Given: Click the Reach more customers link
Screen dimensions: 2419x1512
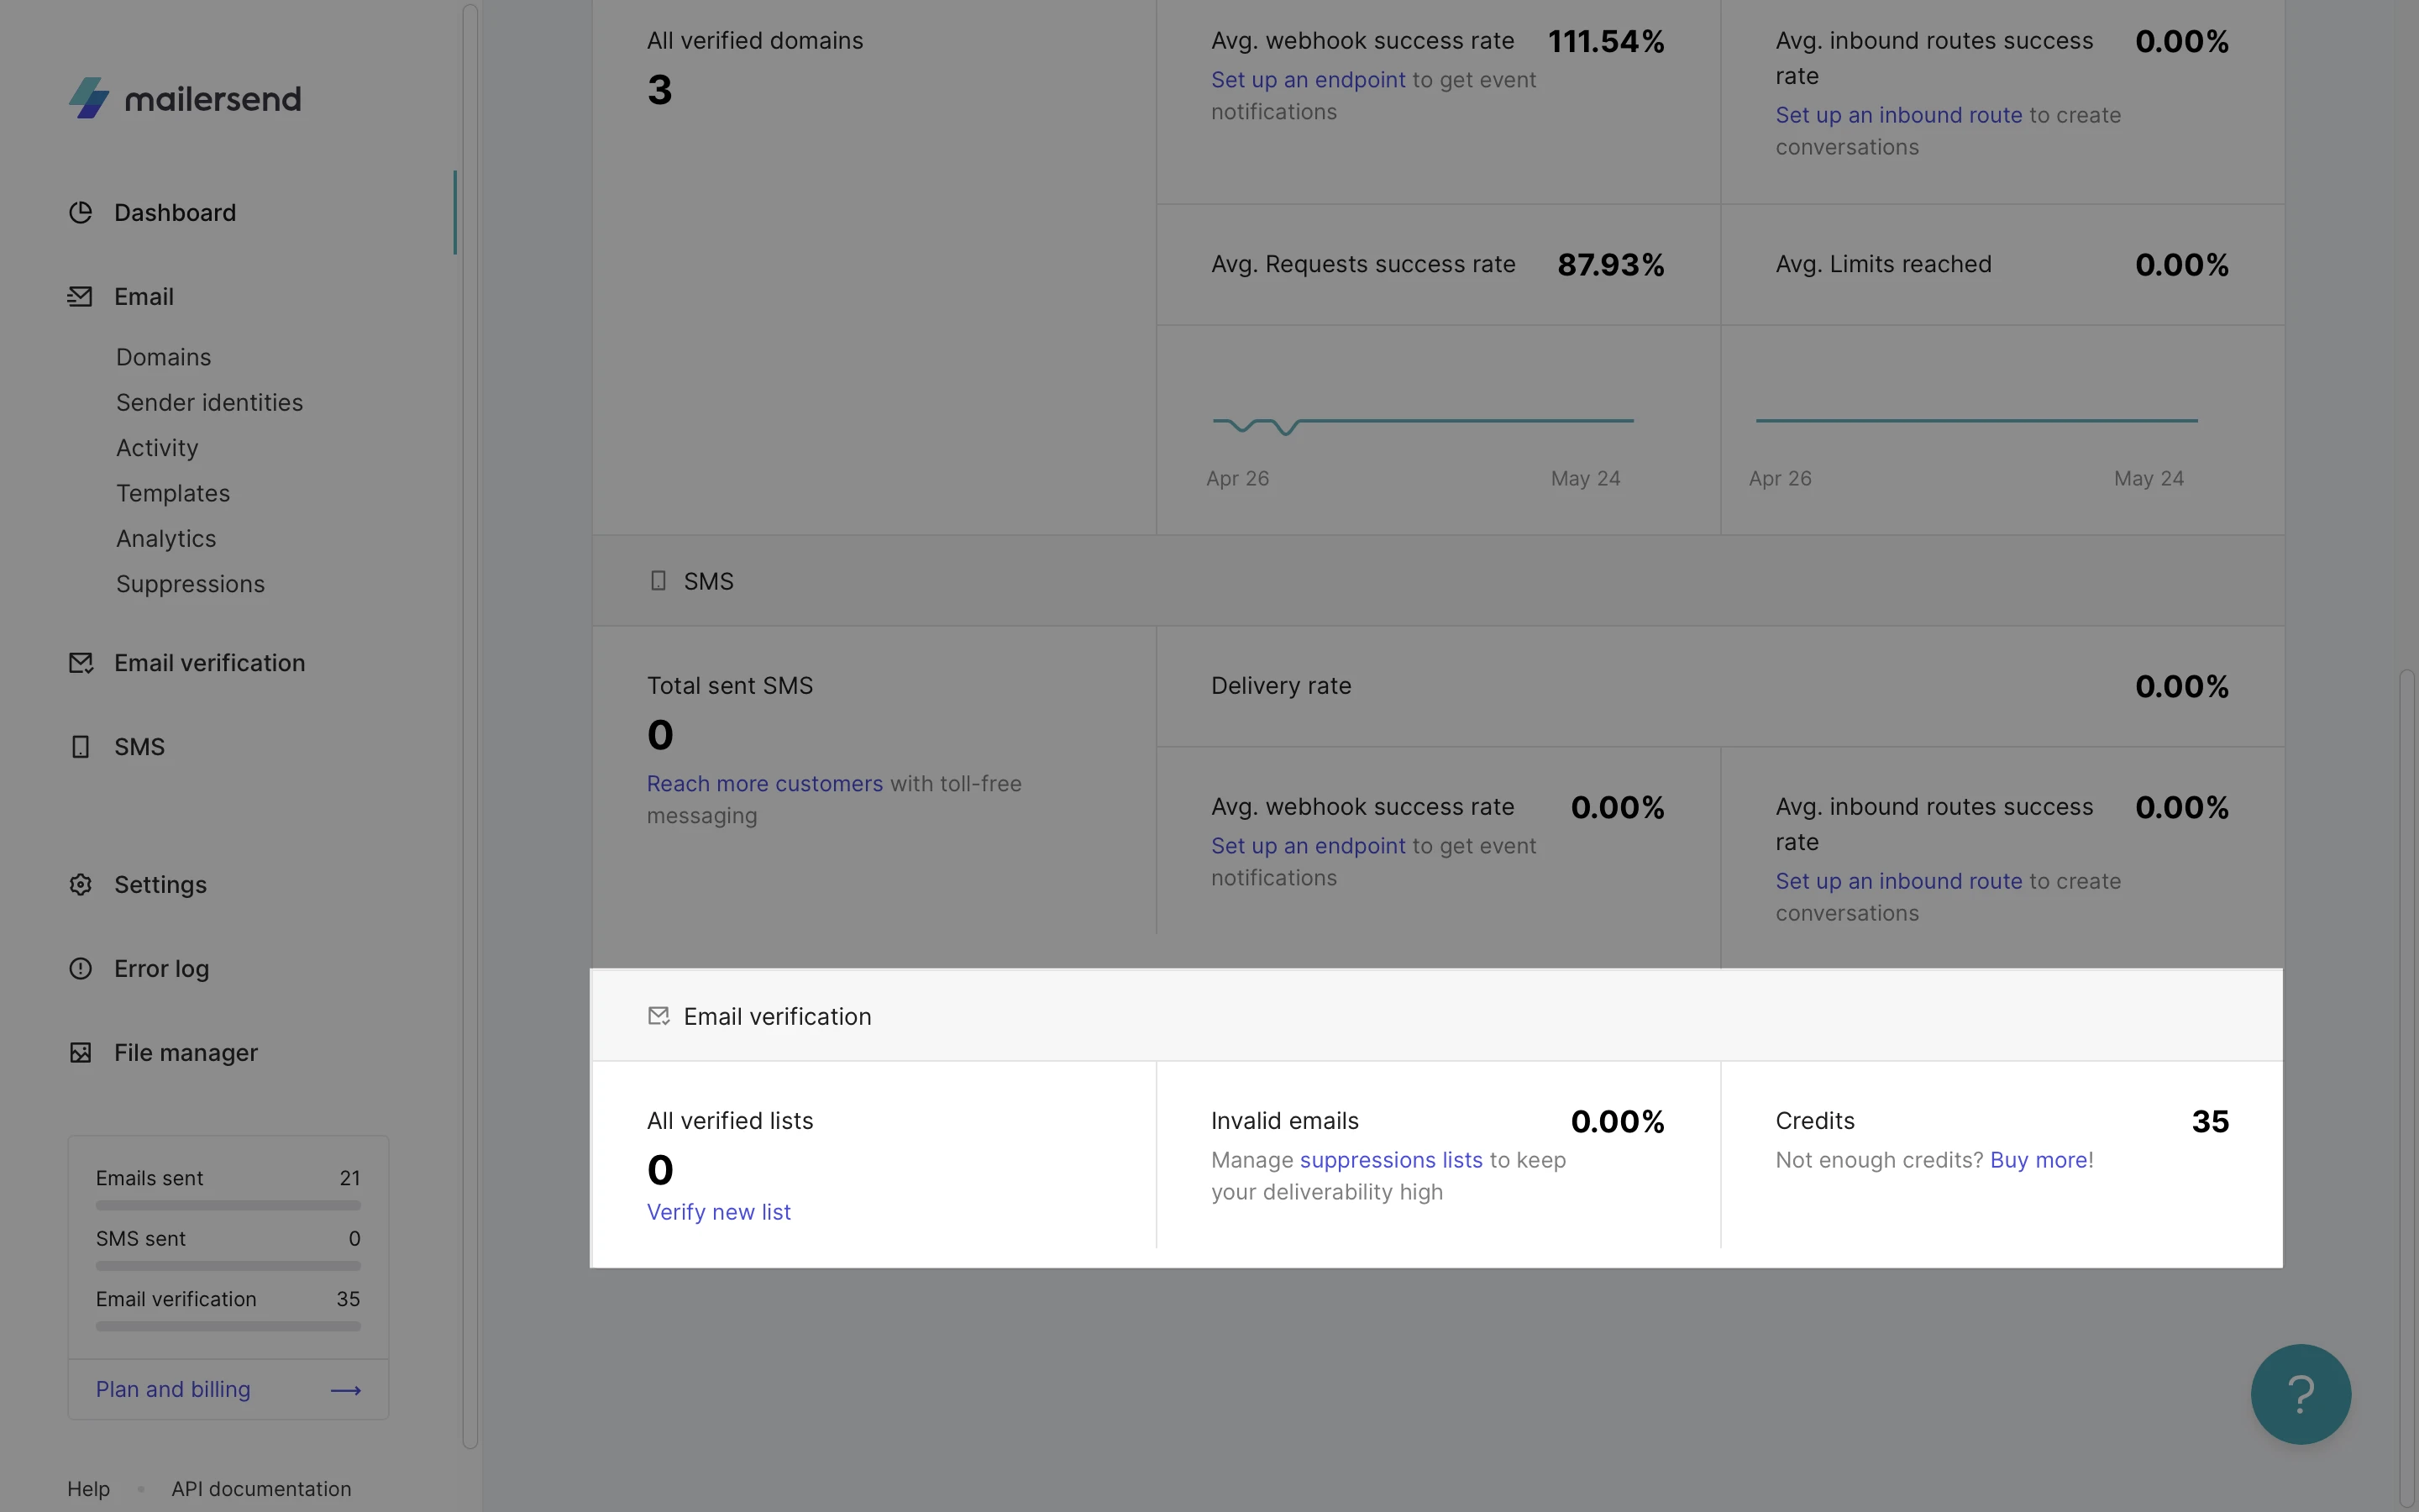Looking at the screenshot, I should 764,784.
